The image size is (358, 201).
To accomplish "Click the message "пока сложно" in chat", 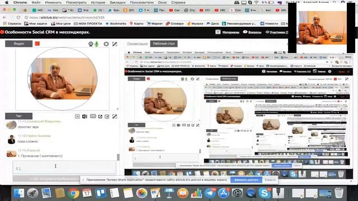I will point(27,141).
